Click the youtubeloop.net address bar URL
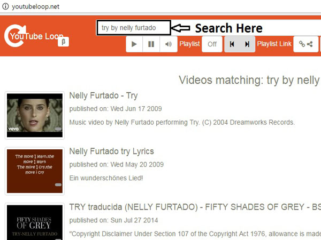The width and height of the screenshot is (321, 240). coord(36,6)
